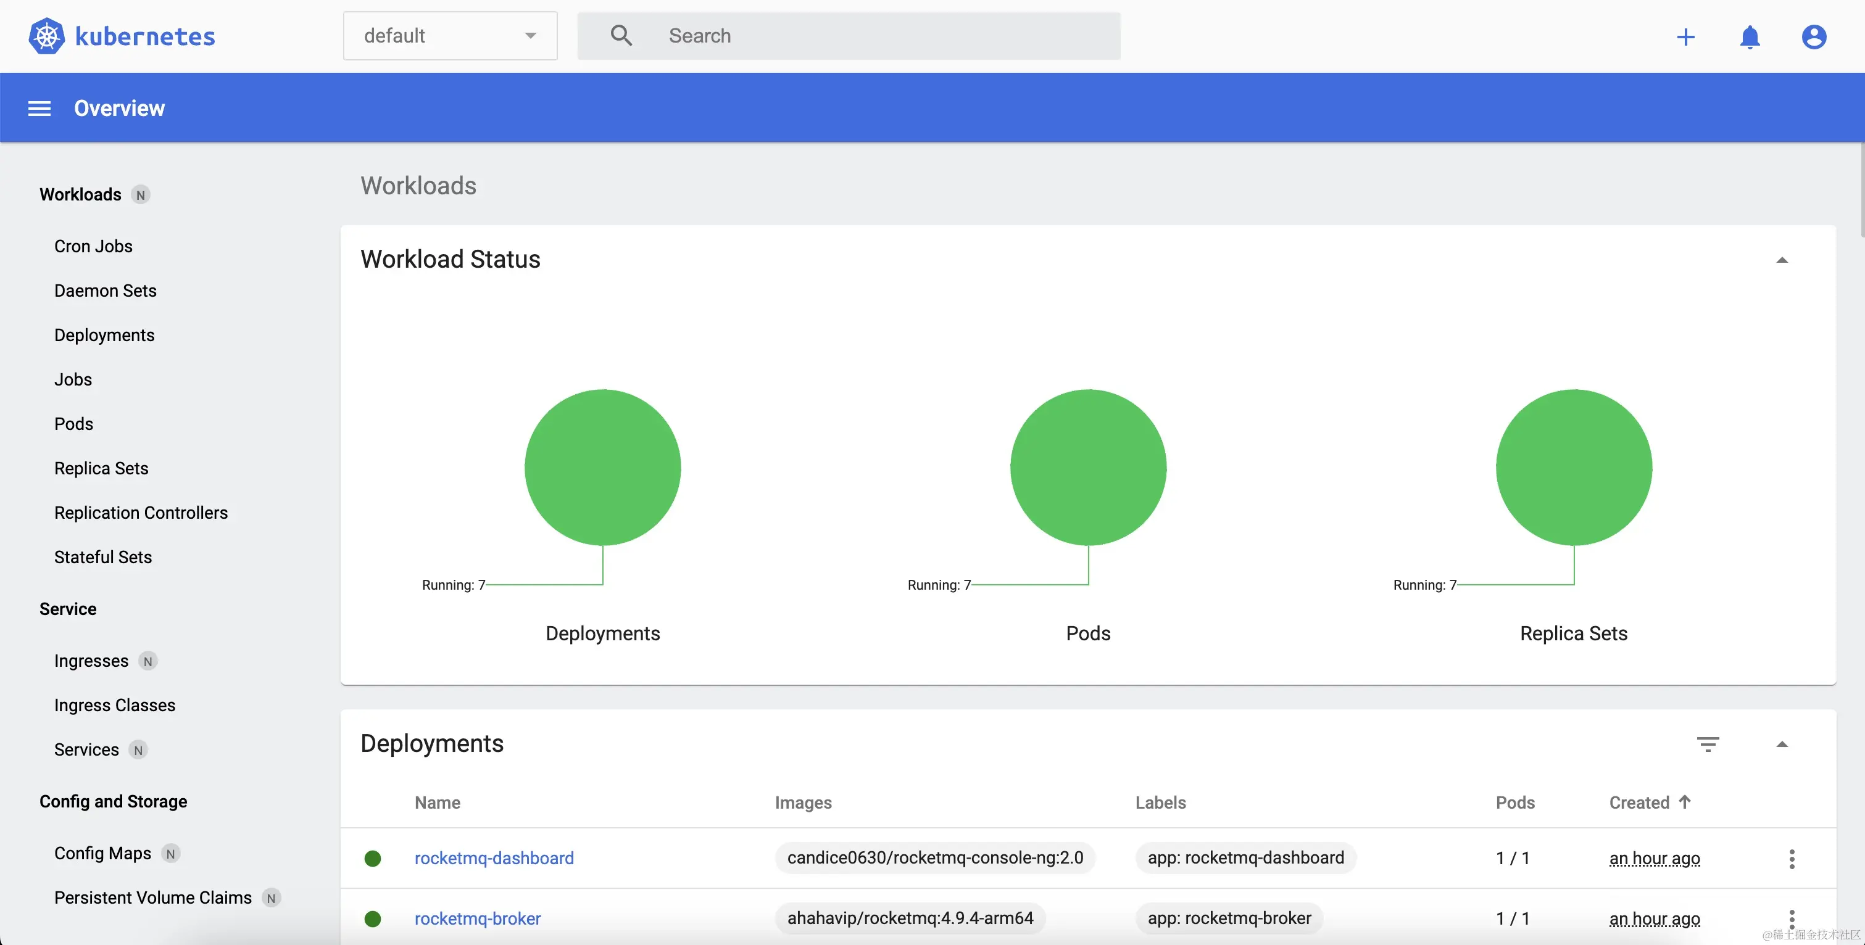The width and height of the screenshot is (1865, 945).
Task: Open Services in the sidebar
Action: (x=86, y=749)
